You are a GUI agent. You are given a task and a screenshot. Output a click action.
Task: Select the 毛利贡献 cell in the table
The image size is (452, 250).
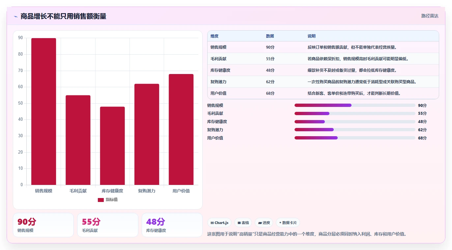(218, 59)
